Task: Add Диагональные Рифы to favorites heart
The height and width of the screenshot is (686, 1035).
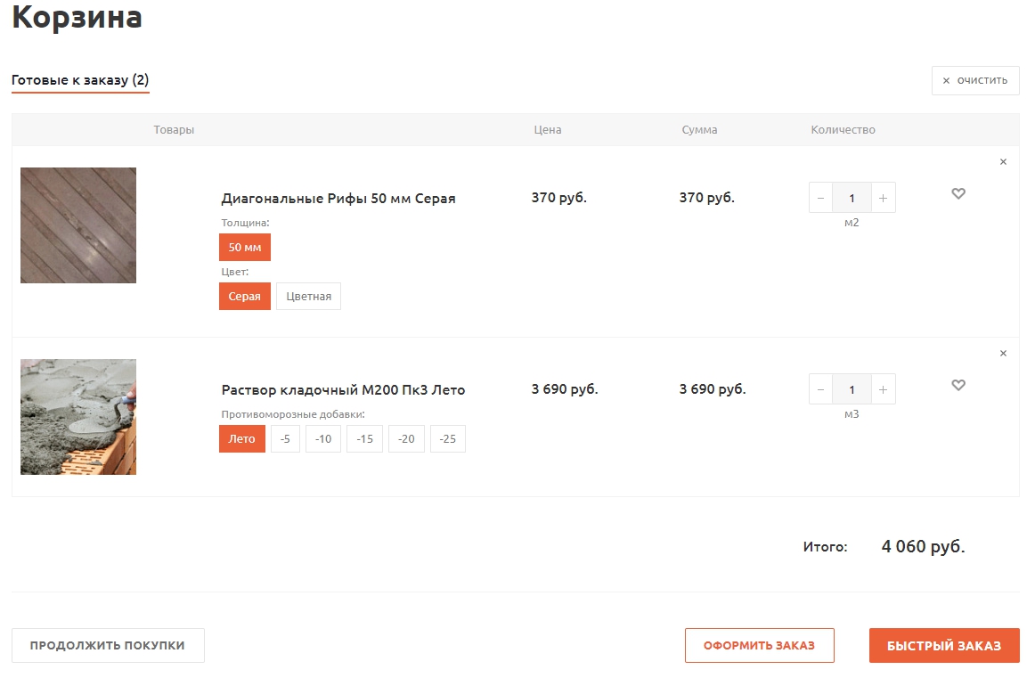Action: click(958, 194)
